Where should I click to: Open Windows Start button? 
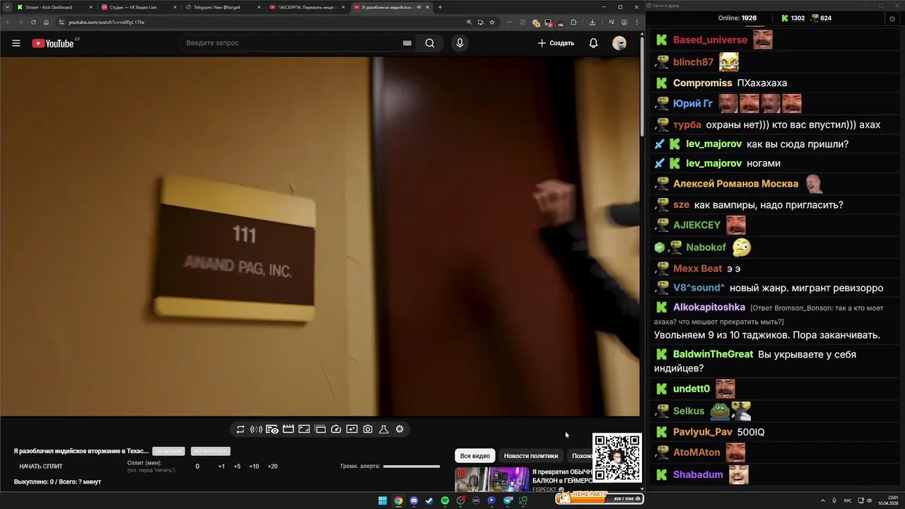tap(383, 501)
